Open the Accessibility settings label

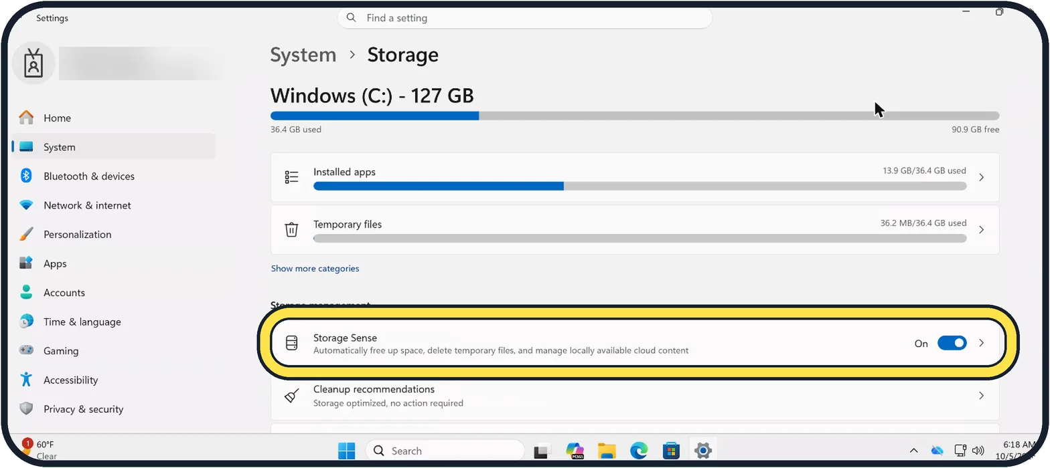[x=70, y=380]
